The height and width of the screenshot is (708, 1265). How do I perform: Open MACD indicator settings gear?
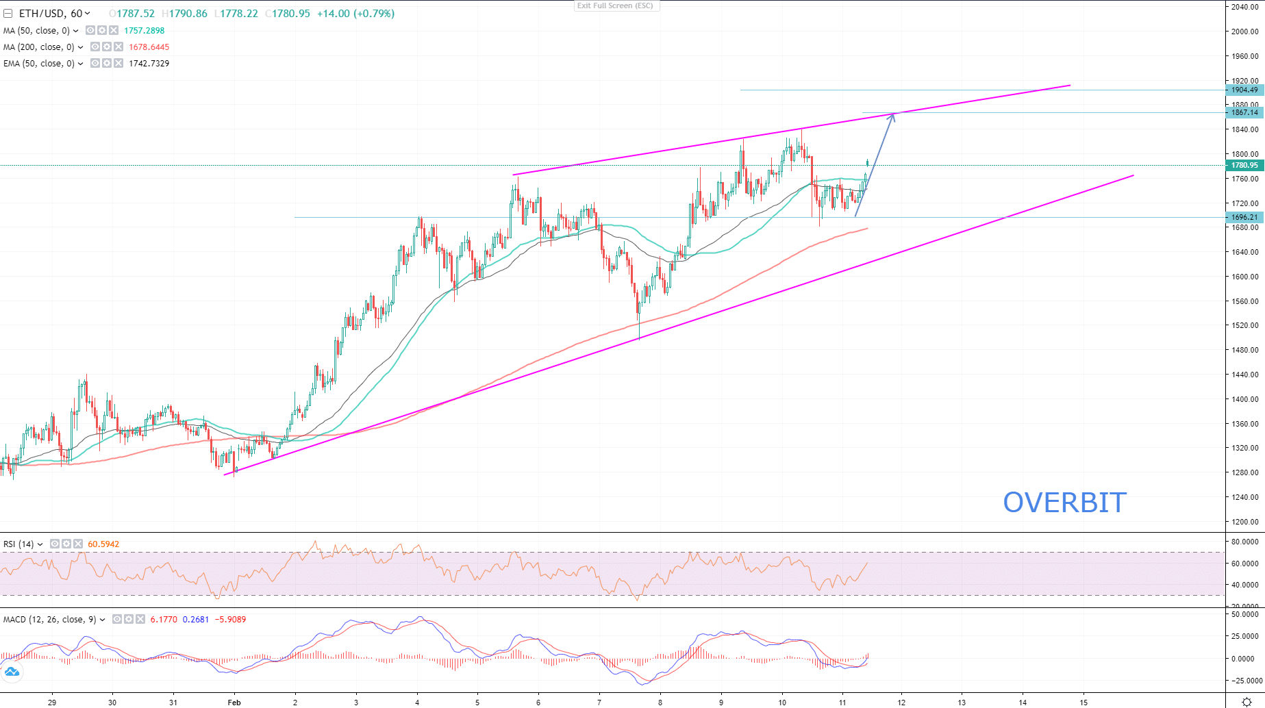(x=129, y=620)
